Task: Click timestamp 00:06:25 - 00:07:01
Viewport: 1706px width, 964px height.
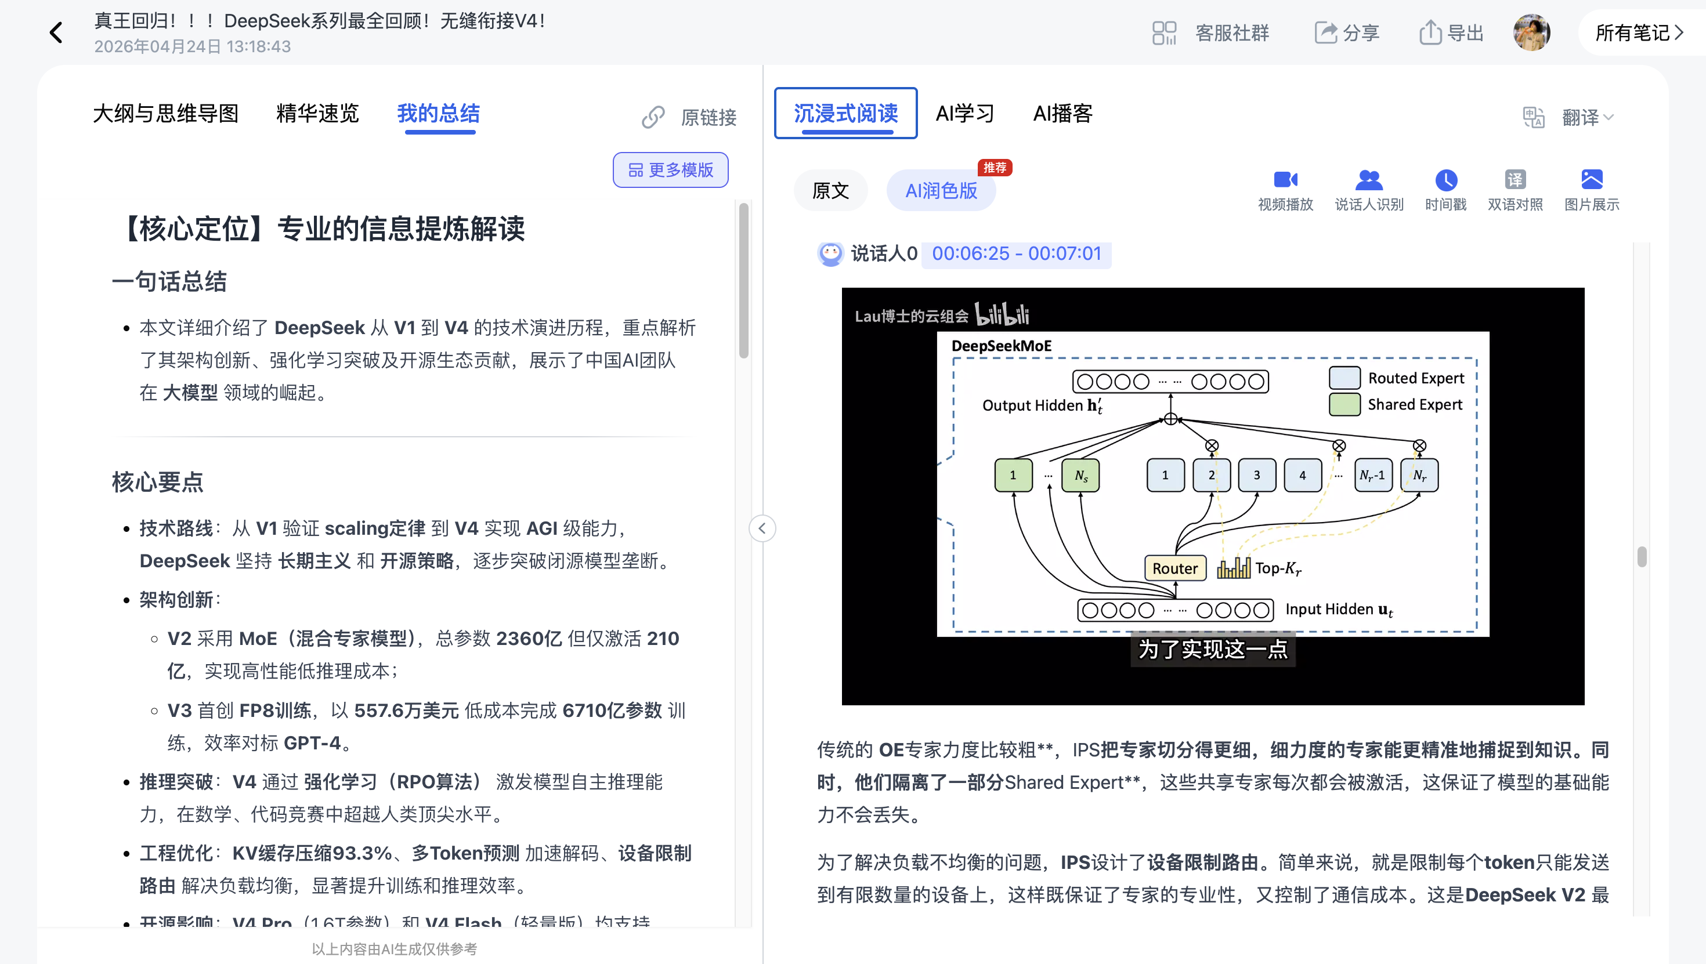Action: coord(1017,253)
